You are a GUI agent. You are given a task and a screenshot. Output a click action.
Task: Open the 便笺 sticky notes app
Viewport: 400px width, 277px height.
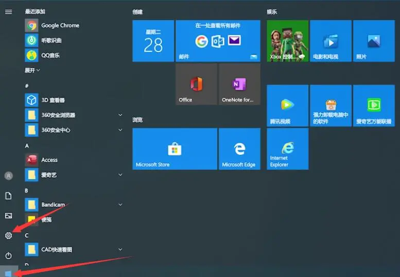(39, 219)
